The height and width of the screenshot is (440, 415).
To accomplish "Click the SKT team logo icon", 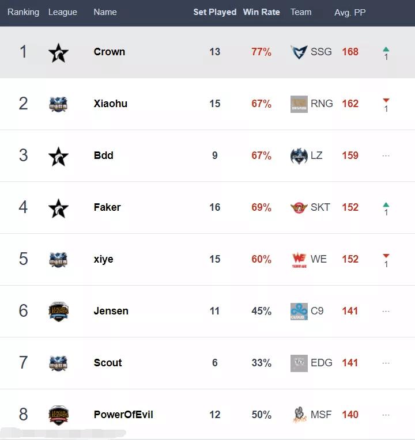I will tap(299, 207).
